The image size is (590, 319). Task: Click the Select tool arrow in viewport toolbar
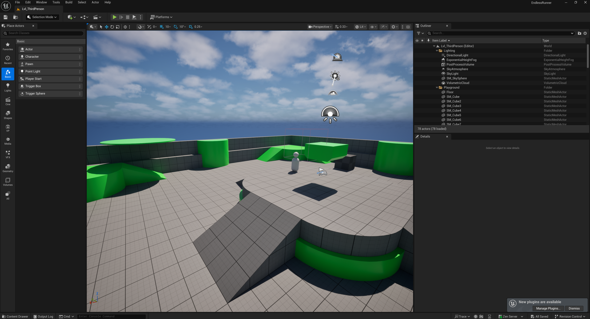click(x=101, y=27)
